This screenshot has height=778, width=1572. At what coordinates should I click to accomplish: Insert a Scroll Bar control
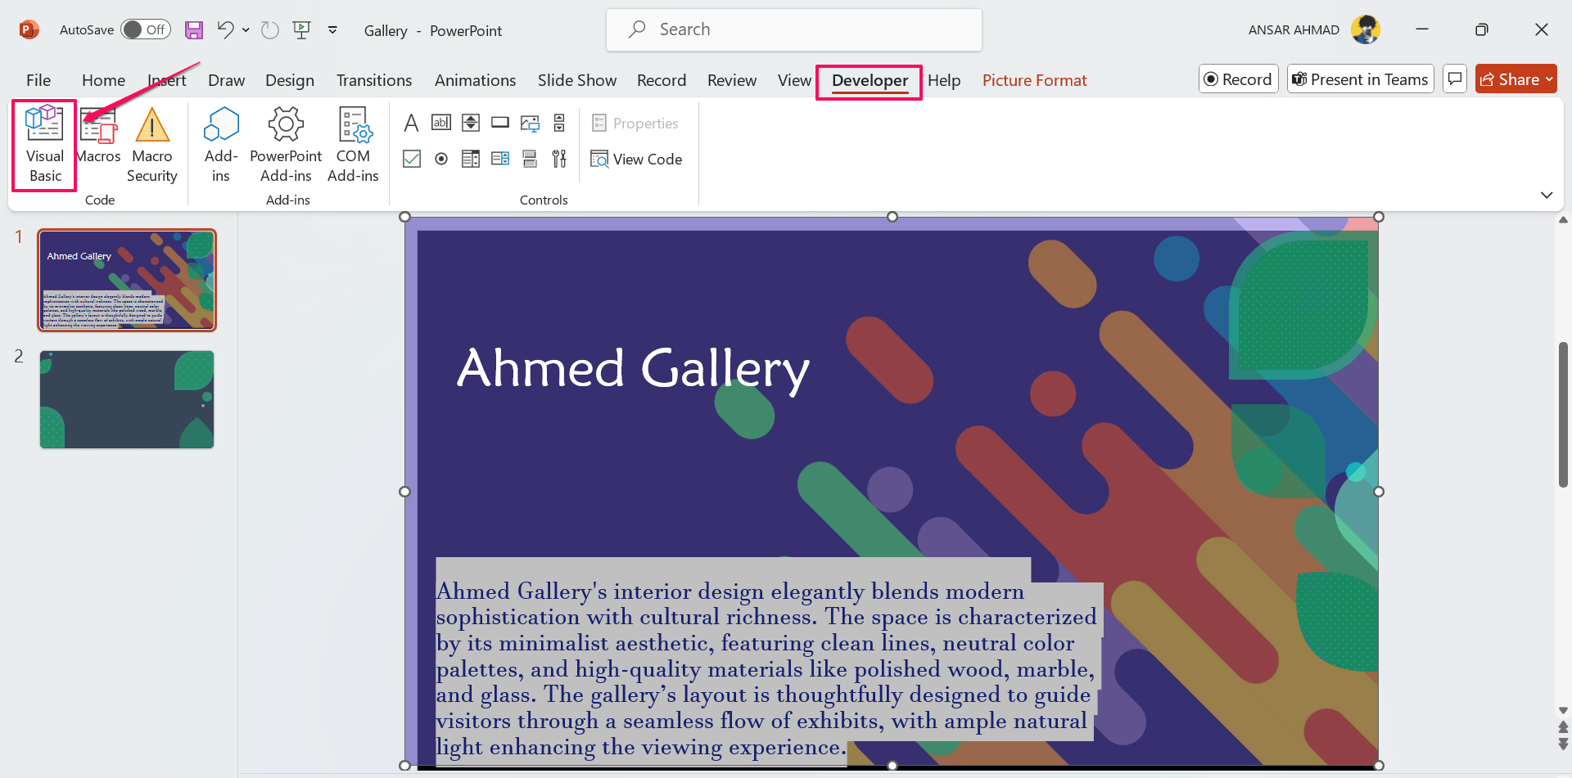(559, 123)
